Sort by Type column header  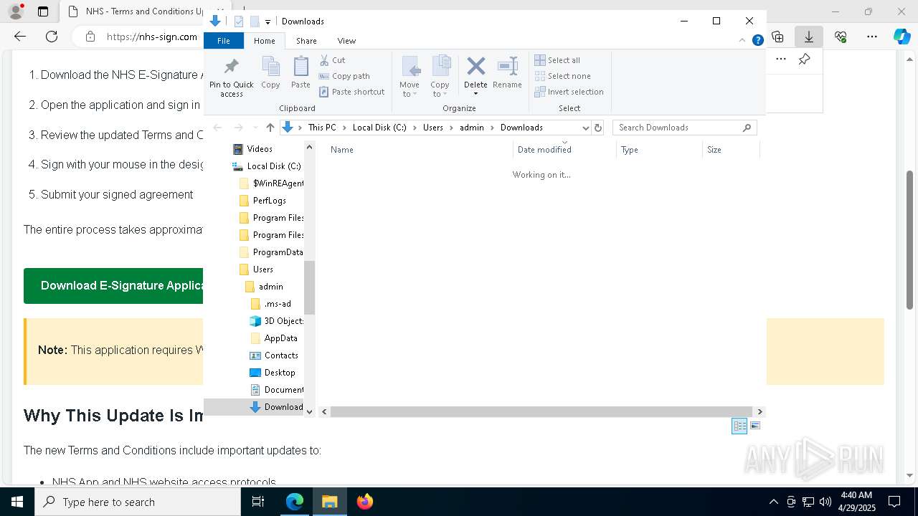(659, 150)
